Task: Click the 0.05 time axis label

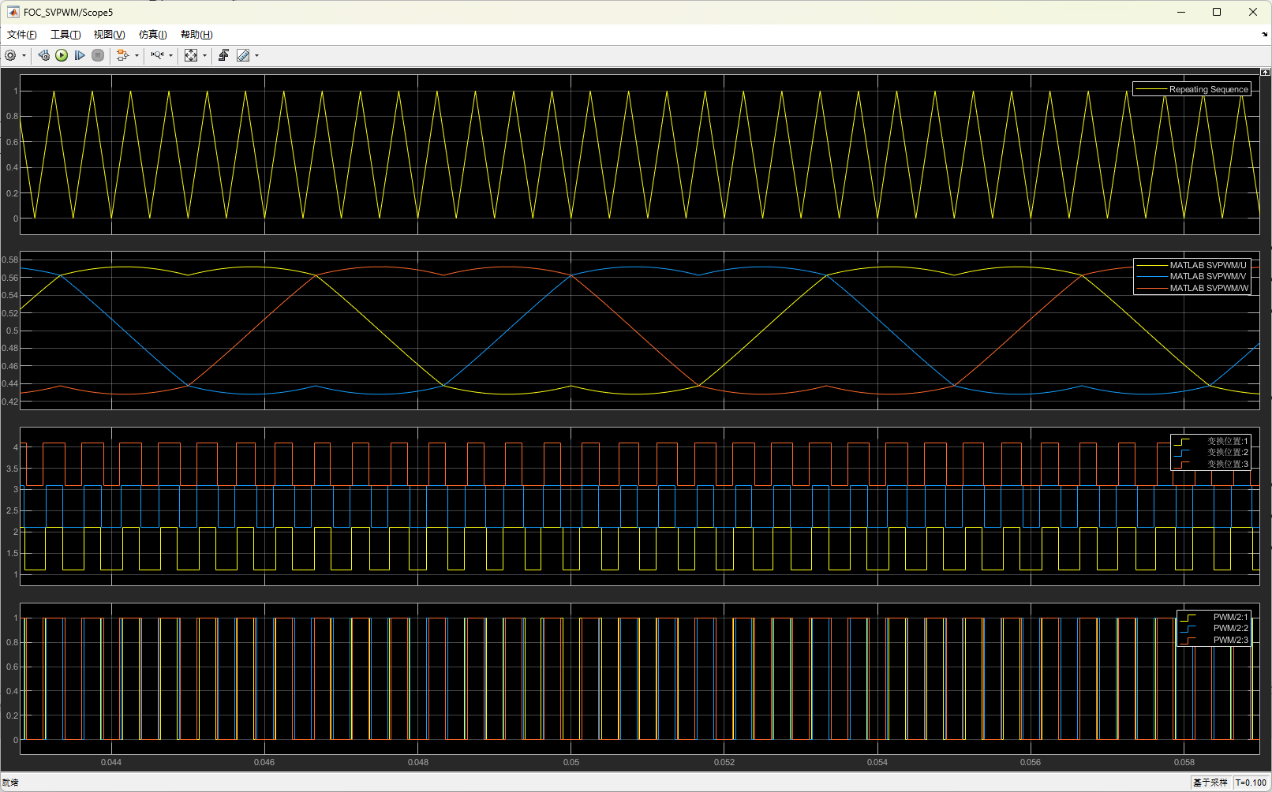Action: click(571, 762)
